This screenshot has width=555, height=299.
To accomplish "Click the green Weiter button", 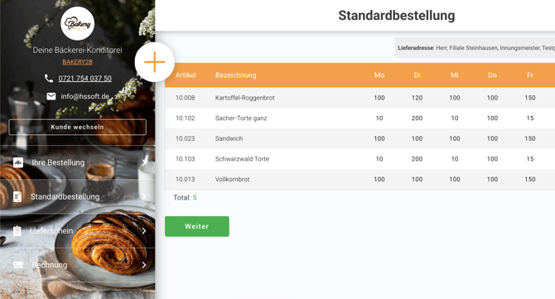I will point(197,226).
